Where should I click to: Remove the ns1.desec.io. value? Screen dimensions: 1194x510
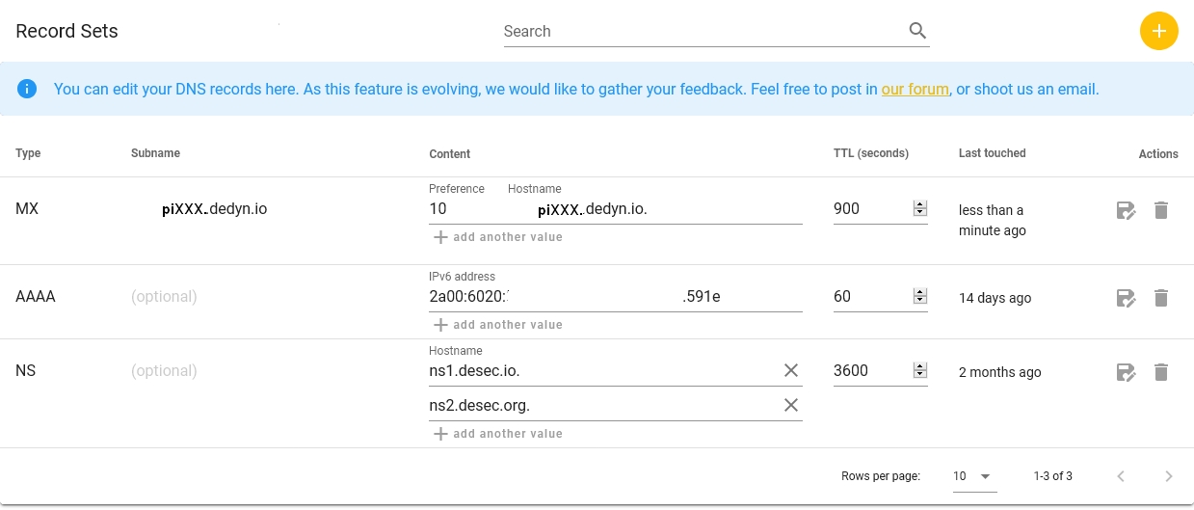tap(791, 370)
